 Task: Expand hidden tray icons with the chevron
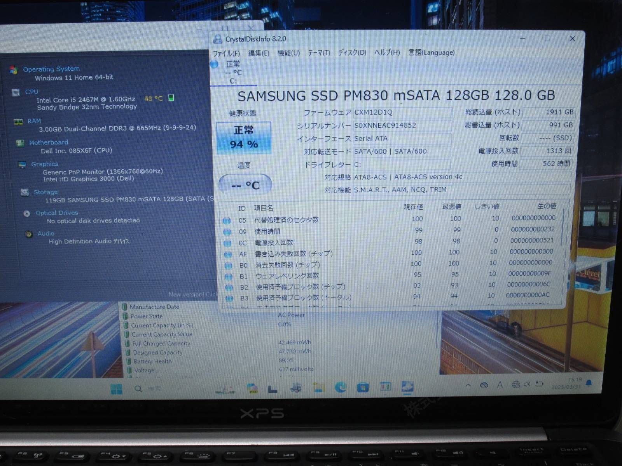click(467, 385)
